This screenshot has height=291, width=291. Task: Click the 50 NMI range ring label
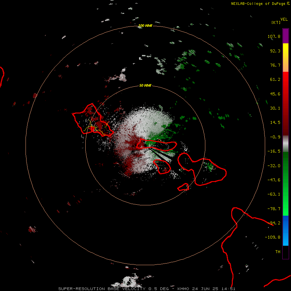145,85
